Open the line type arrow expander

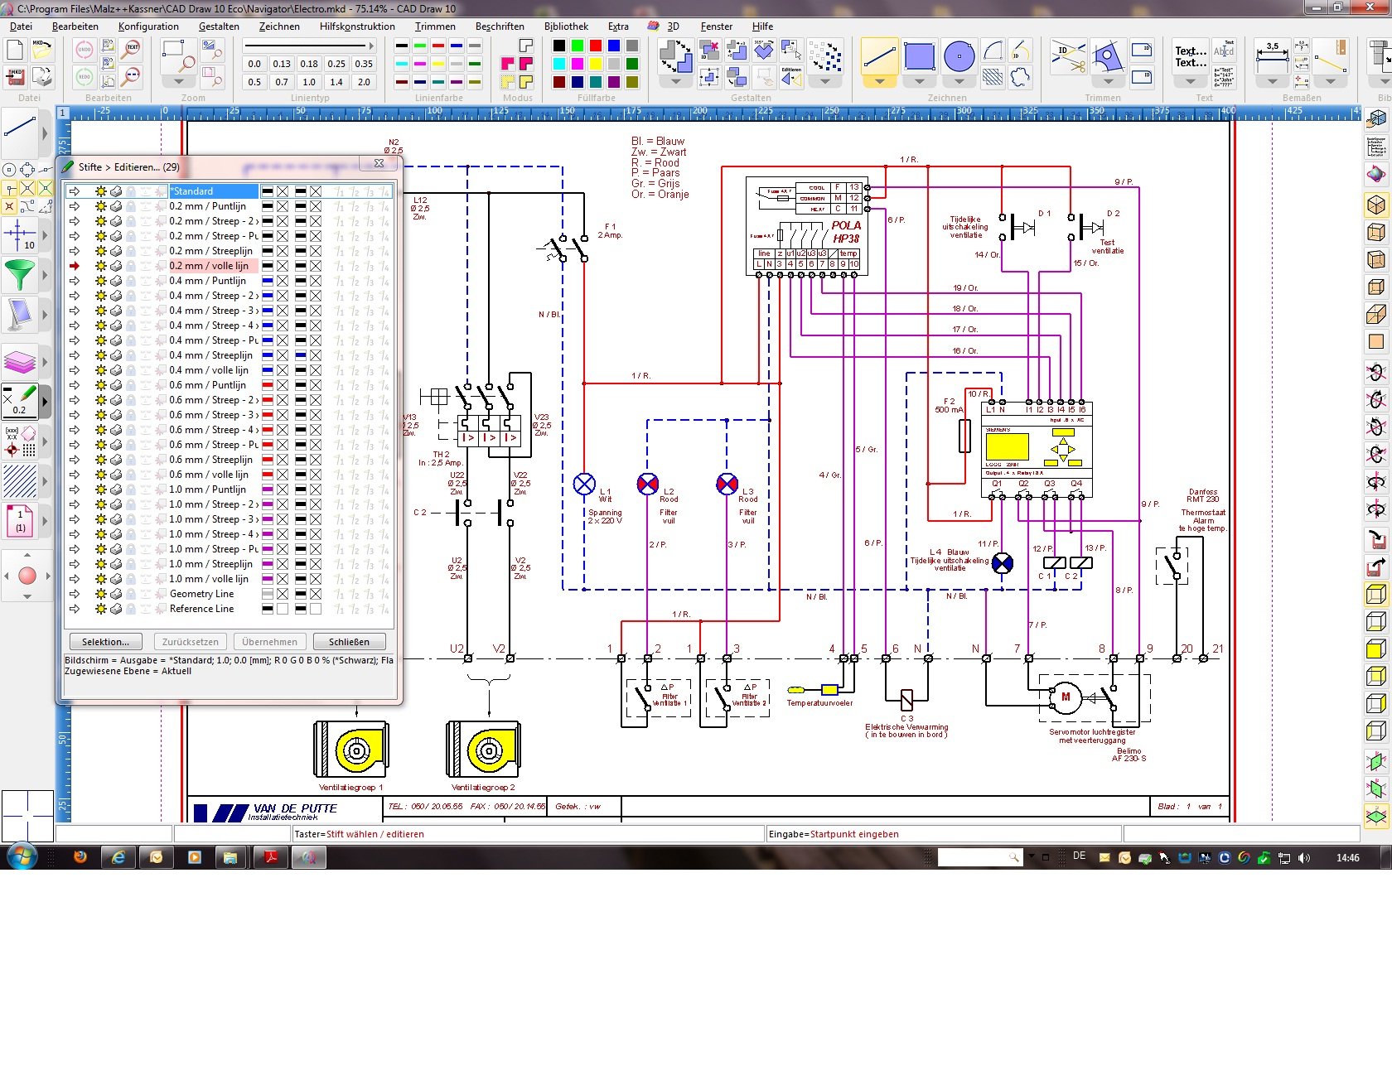[x=370, y=46]
